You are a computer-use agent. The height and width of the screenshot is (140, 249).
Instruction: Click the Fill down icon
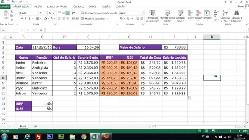click(216, 16)
